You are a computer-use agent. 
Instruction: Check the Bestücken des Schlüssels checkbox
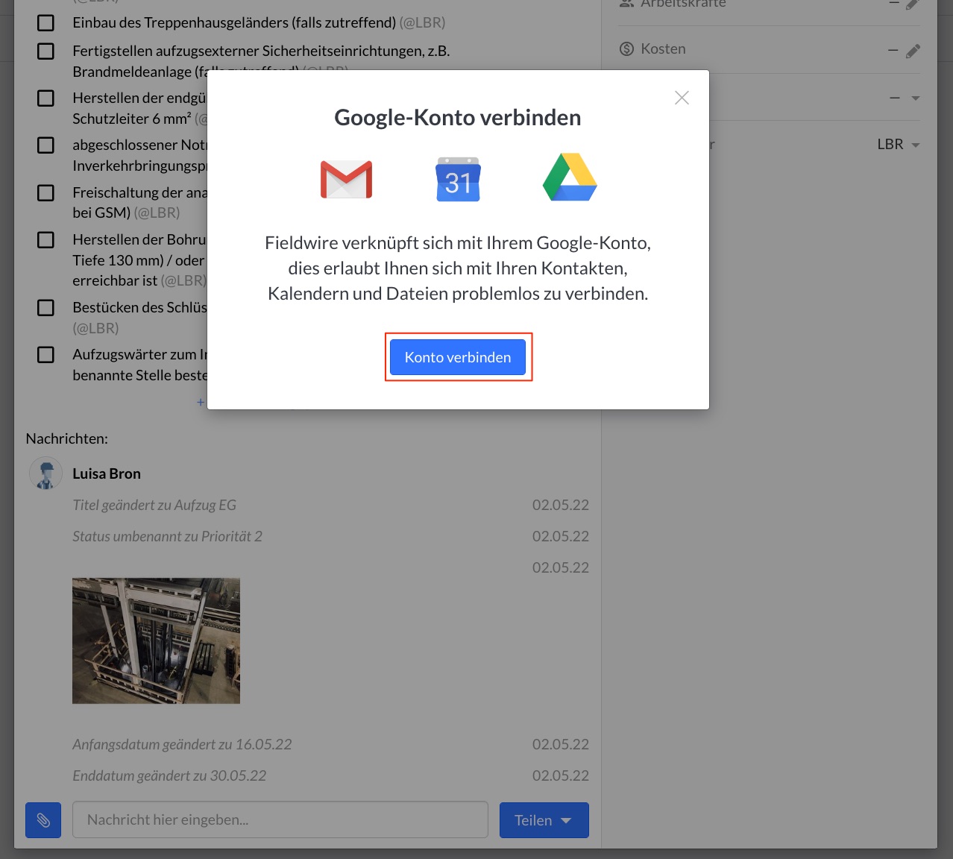coord(46,308)
